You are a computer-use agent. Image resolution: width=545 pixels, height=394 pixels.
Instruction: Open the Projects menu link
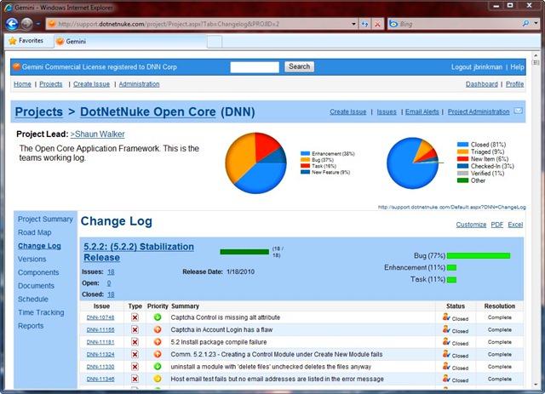[x=51, y=84]
